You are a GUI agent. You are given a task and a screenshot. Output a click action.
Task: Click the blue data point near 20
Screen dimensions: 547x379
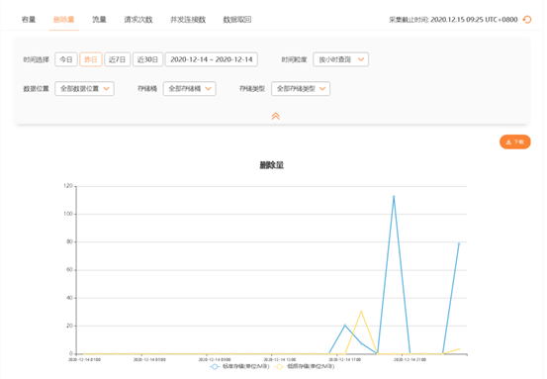(x=344, y=326)
